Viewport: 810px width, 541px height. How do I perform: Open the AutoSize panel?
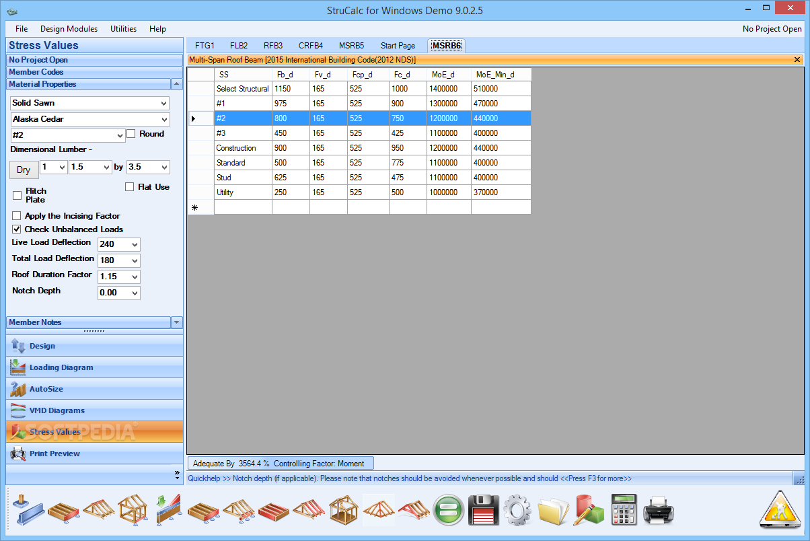pos(95,389)
